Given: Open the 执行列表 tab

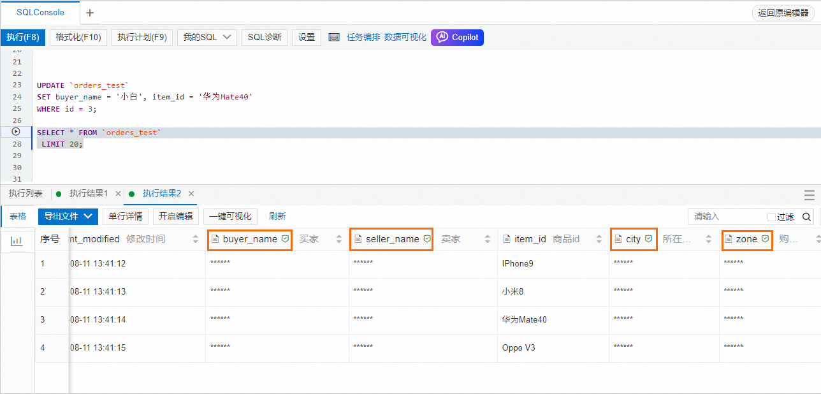Looking at the screenshot, I should click(x=25, y=194).
